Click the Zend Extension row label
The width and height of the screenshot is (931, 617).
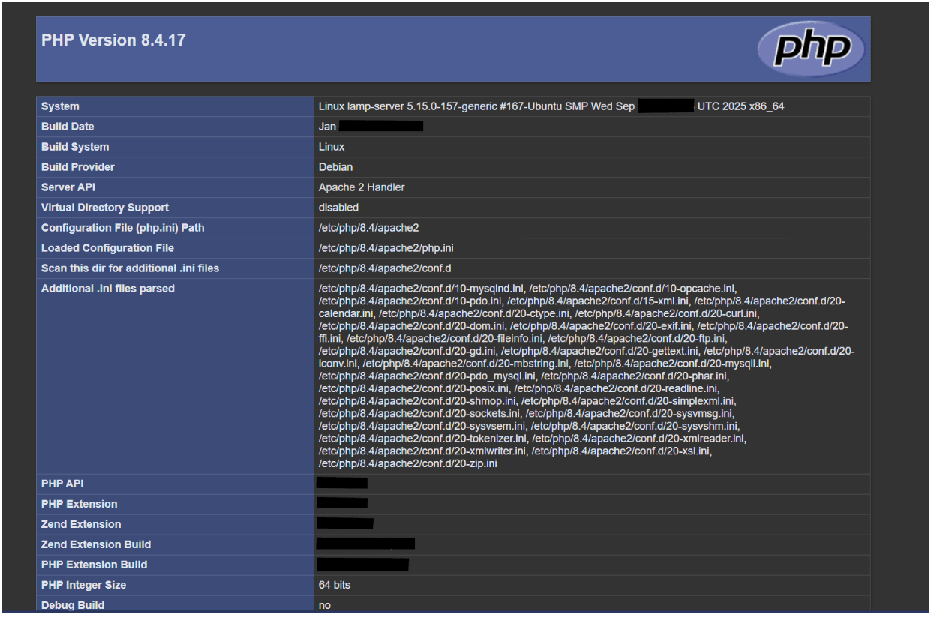tap(81, 525)
